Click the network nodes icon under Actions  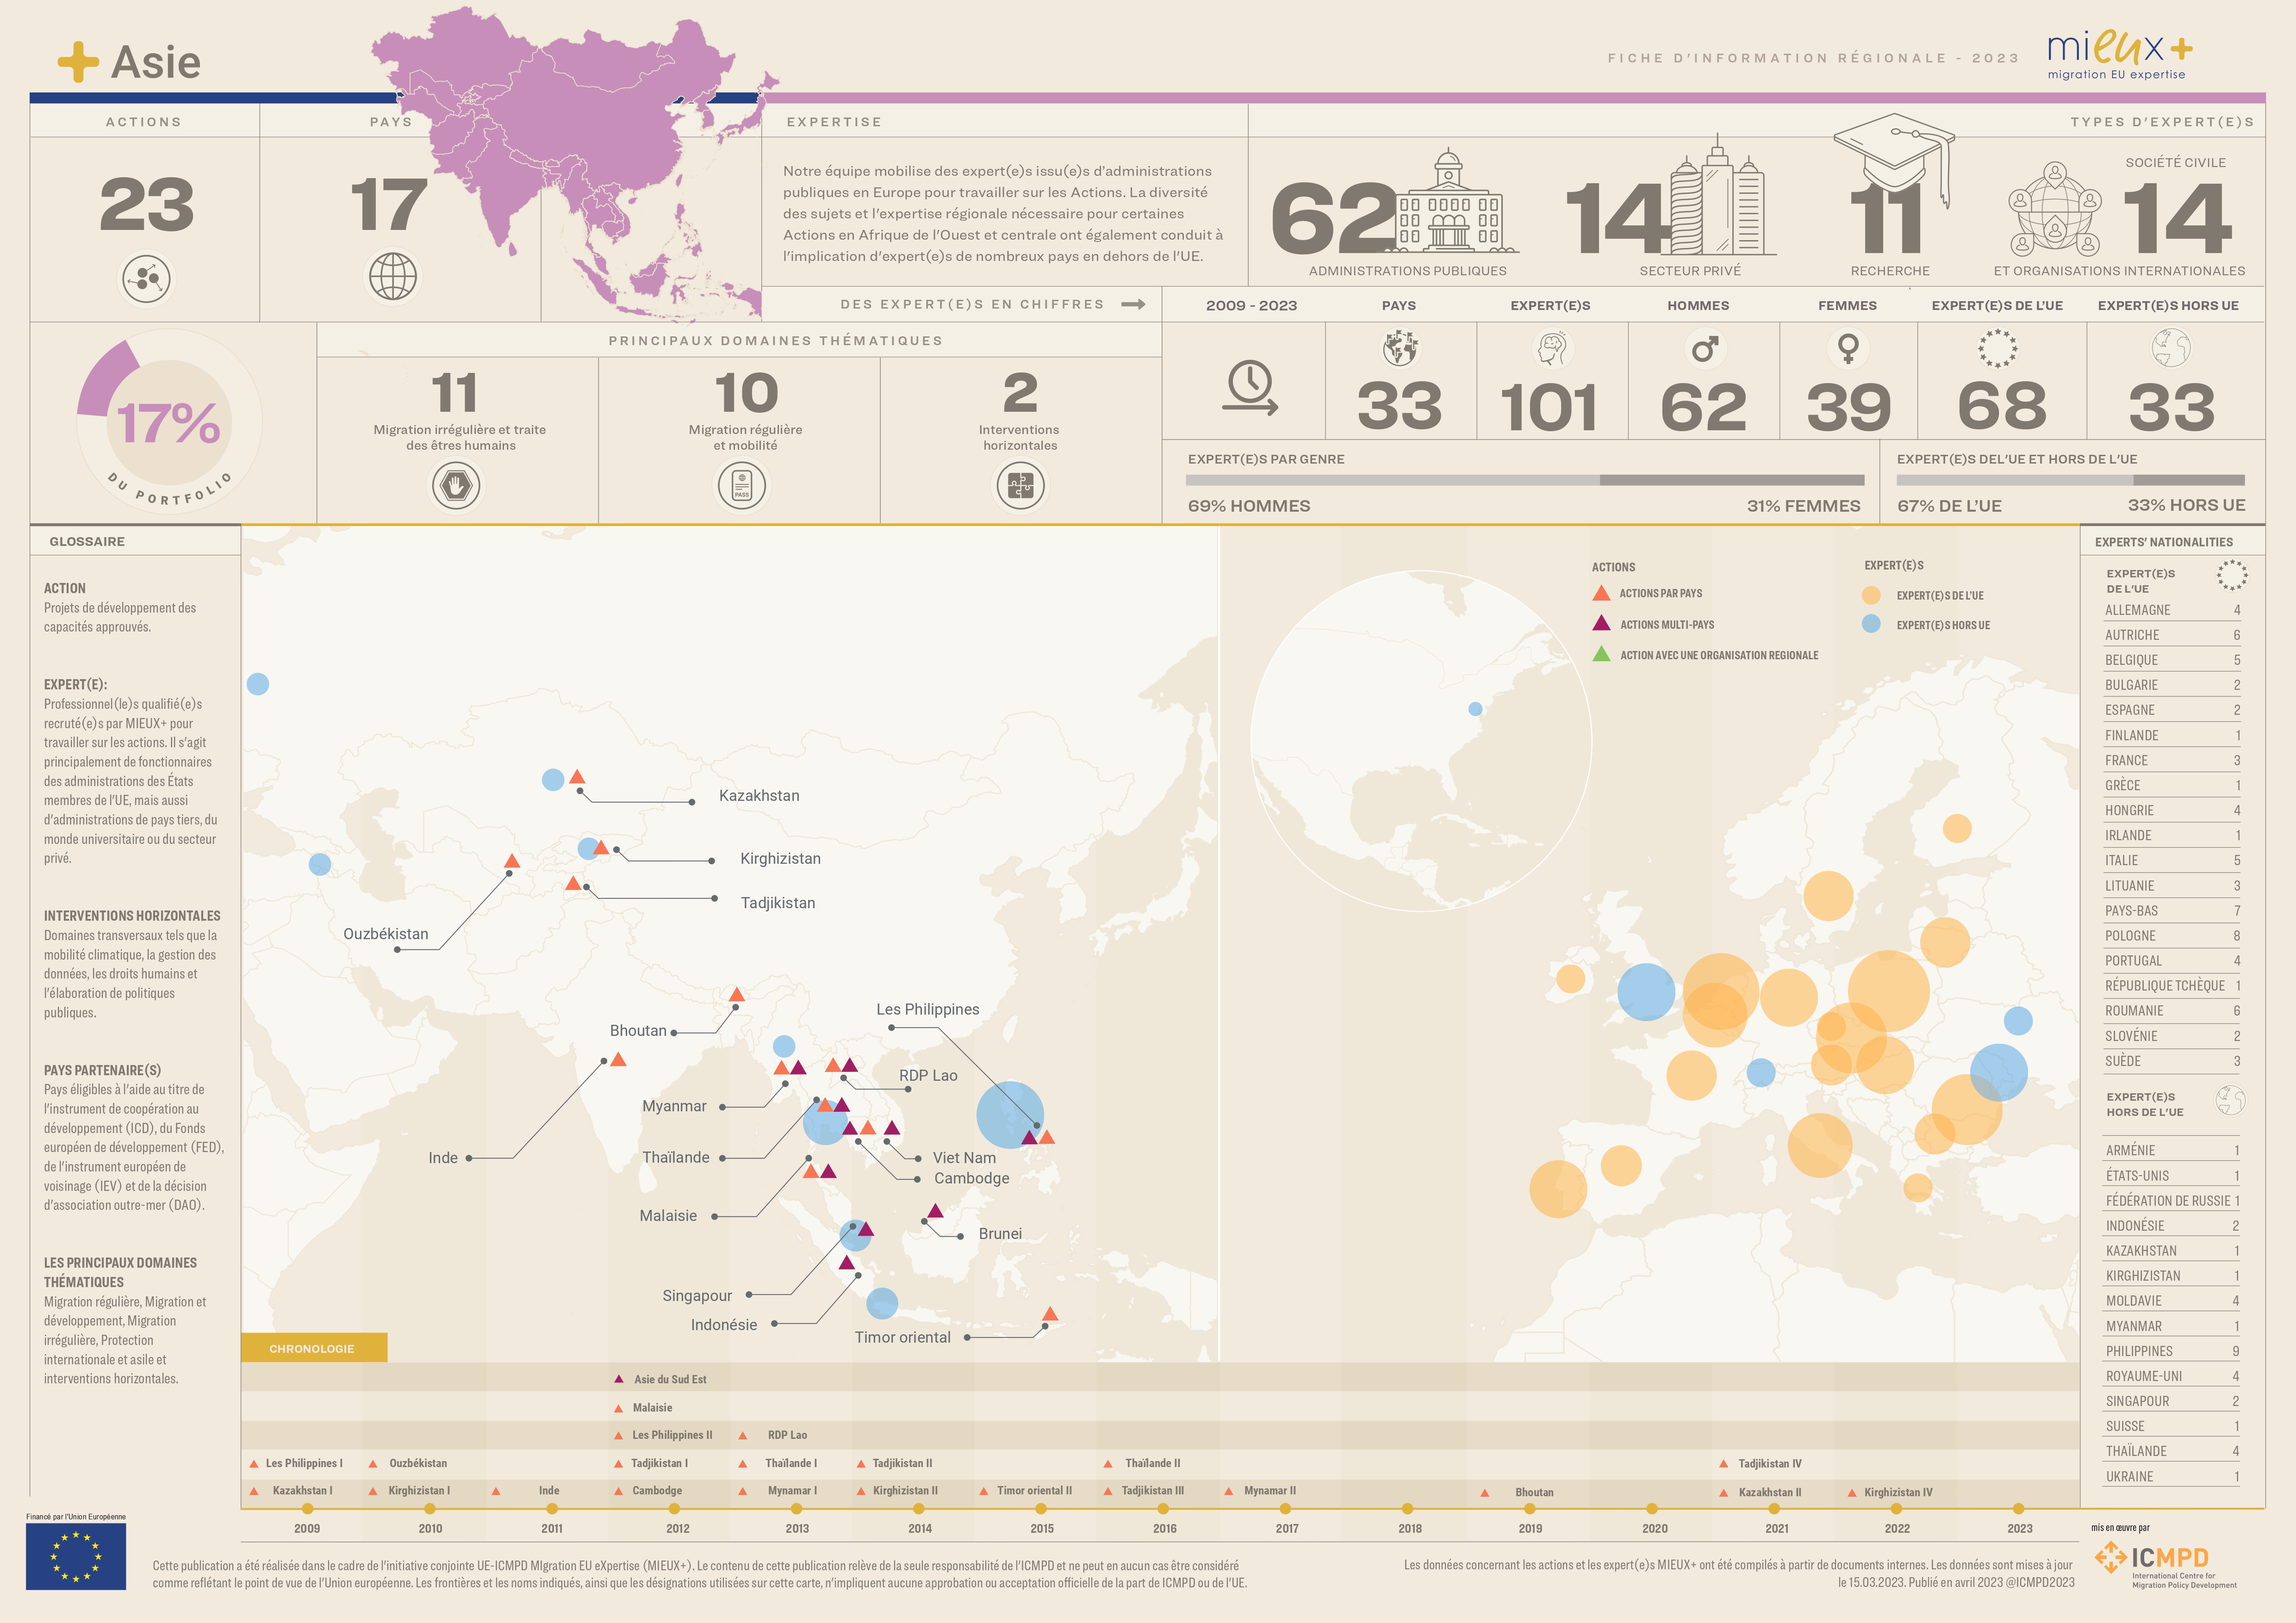147,279
